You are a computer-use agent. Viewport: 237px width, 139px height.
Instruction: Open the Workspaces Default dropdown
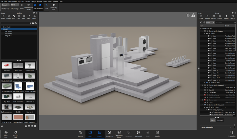pyautogui.click(x=5, y=5)
